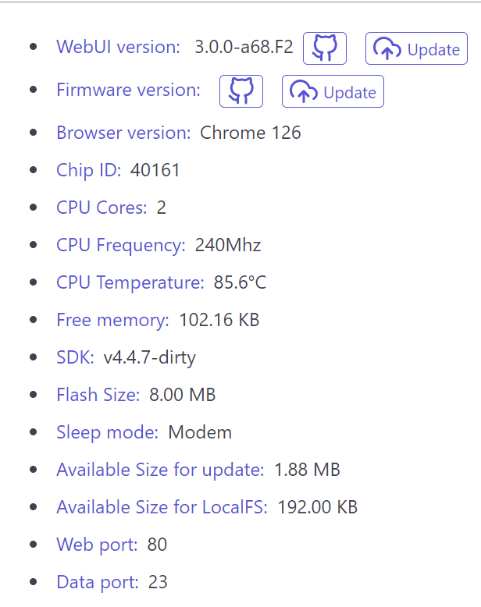Click the Free memory 102.16 KB value
481x607 pixels.
tap(219, 320)
